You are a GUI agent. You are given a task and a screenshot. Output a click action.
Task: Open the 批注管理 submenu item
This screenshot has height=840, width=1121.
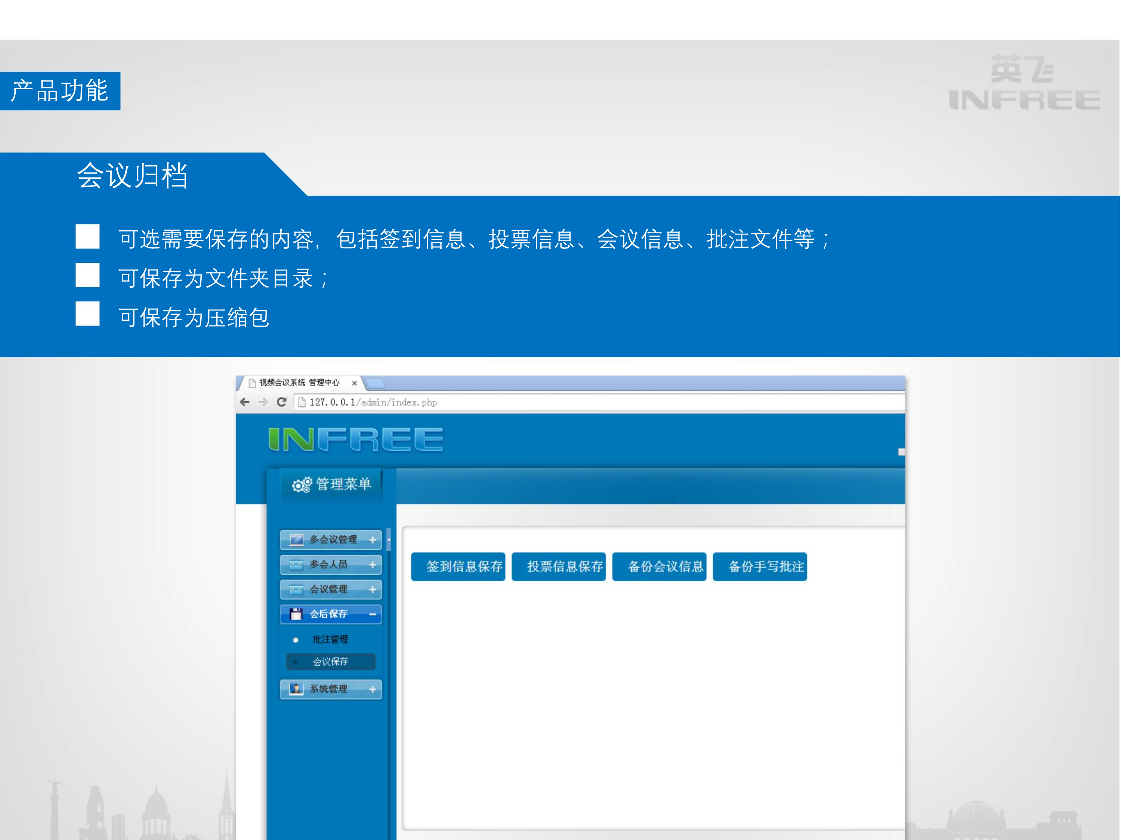click(330, 640)
